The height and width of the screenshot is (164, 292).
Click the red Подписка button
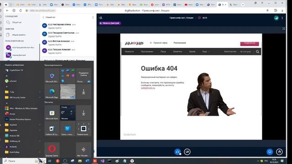250,43
